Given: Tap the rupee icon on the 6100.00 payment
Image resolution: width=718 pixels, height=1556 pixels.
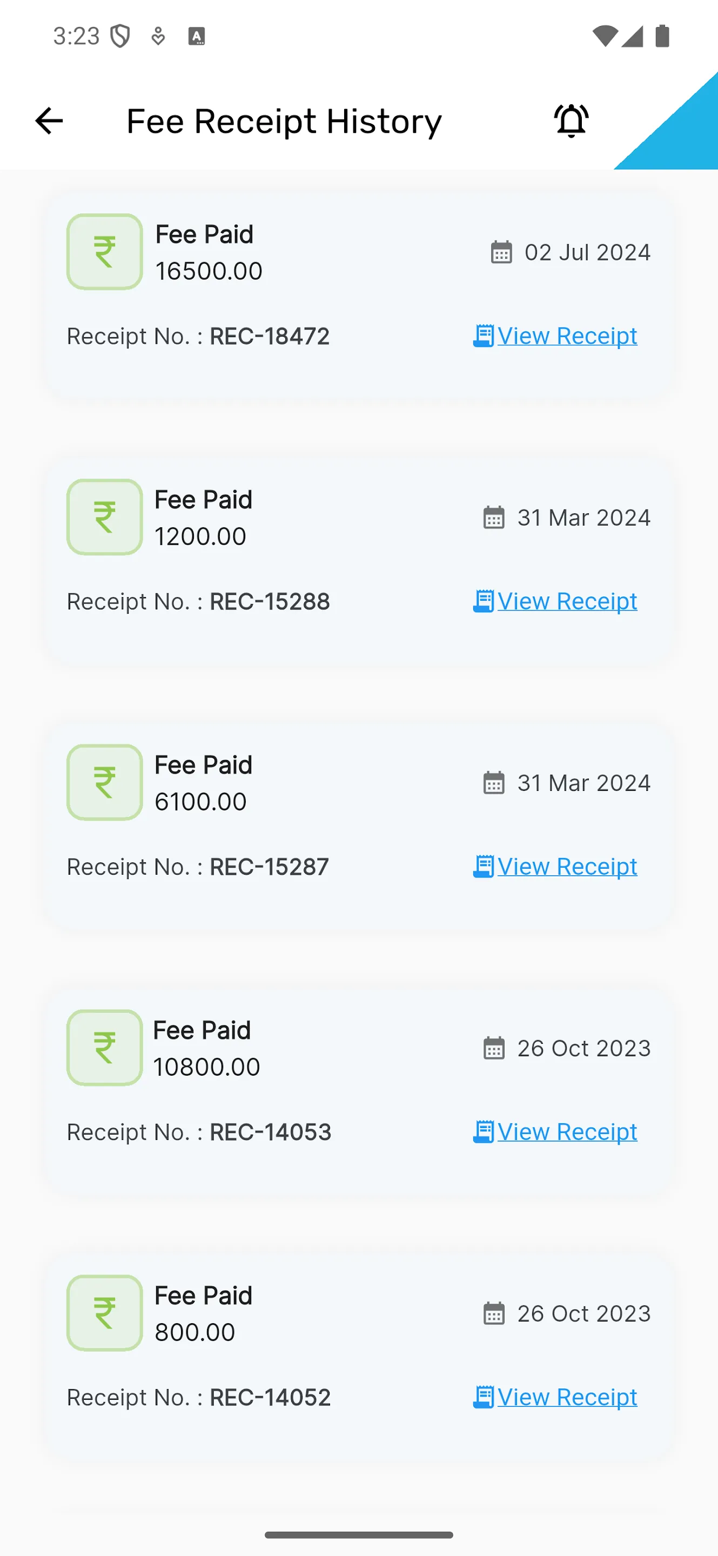Looking at the screenshot, I should [x=104, y=782].
